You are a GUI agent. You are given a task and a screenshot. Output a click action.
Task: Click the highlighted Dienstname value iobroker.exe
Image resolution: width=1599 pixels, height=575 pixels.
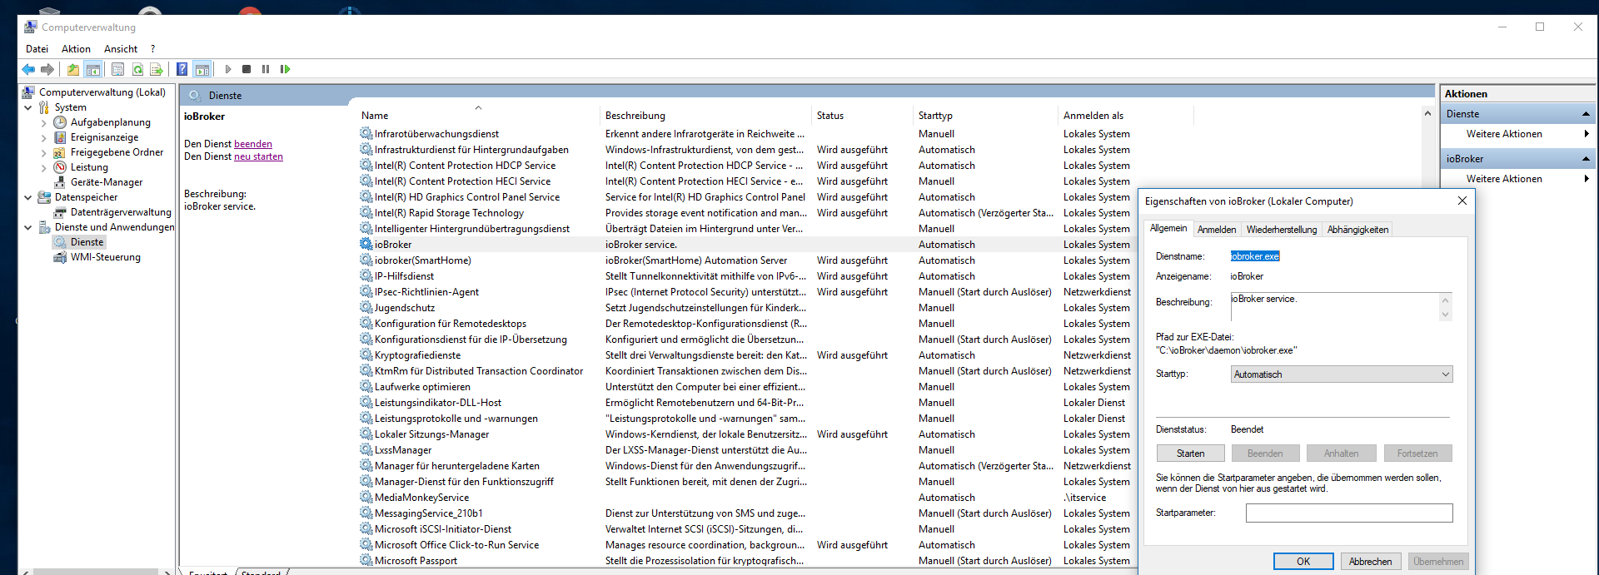click(1255, 256)
